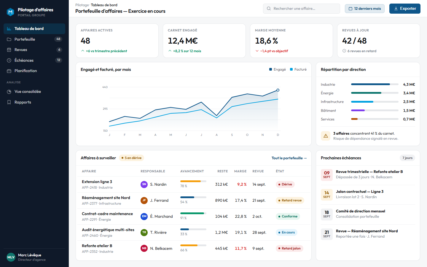Select Échéances in the sidebar
This screenshot has height=267, width=427.
34,60
